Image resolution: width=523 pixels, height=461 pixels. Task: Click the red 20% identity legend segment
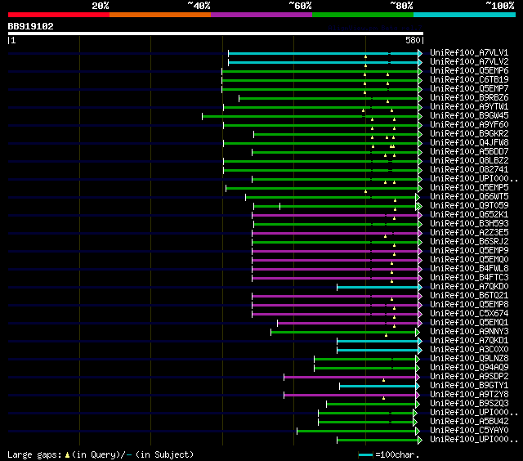[59, 15]
